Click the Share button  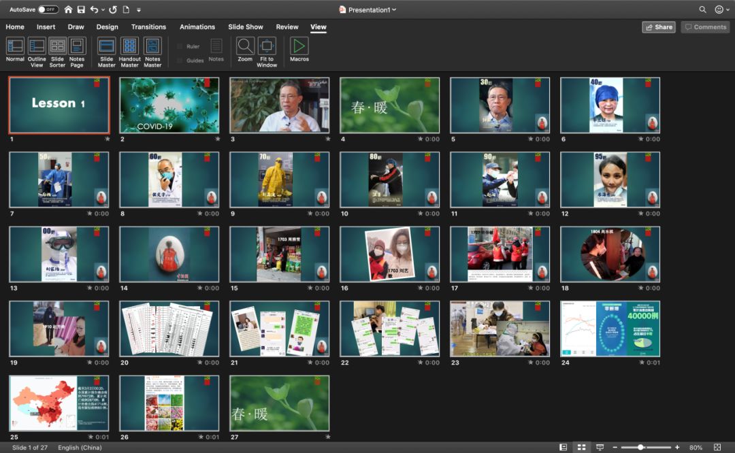click(x=658, y=27)
